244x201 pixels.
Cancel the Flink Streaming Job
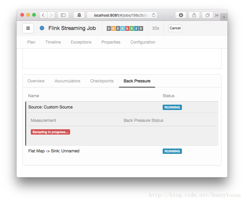175,28
